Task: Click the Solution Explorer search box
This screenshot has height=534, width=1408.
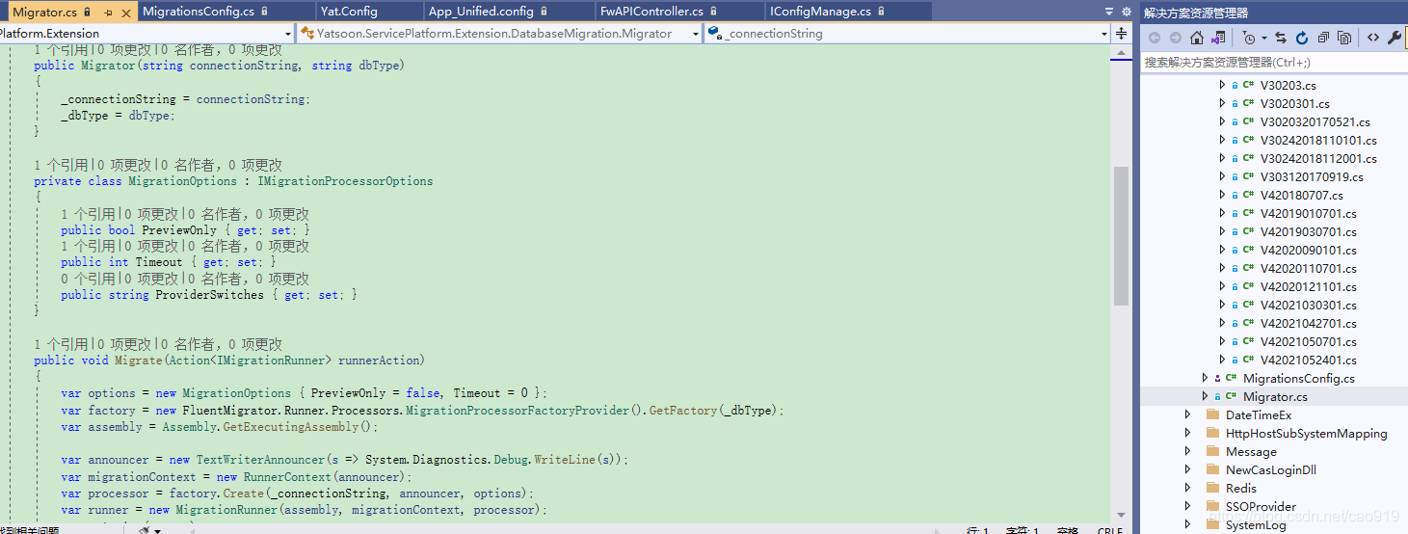Action: click(1274, 62)
